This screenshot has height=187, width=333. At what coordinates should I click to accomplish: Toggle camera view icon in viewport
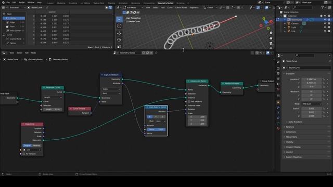(x=271, y=43)
